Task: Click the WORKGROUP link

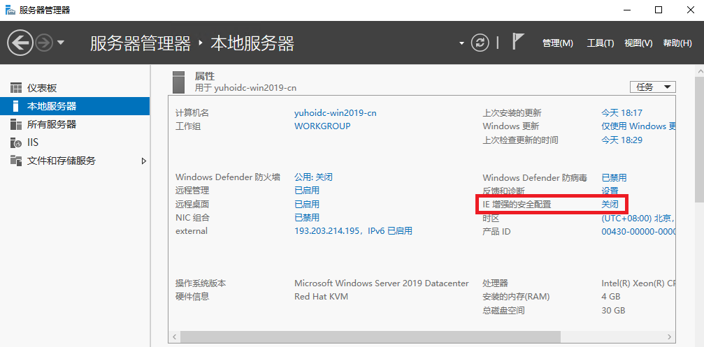Action: pyautogui.click(x=322, y=126)
